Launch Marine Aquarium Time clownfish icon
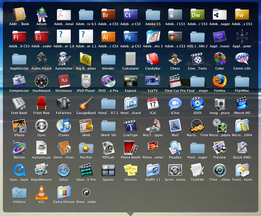This screenshot has width=261, height=216. click(x=197, y=126)
